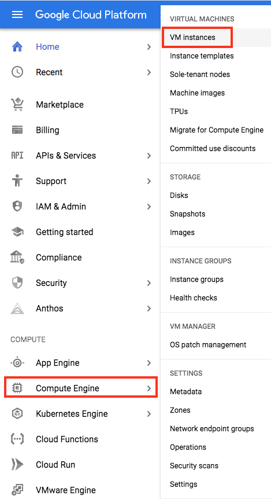Click the Recent clock icon

[x=17, y=72]
